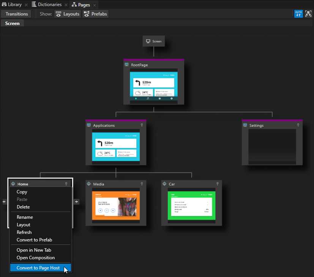Toggle the Auto layout button
Viewport: 314px width, 277px height.
coord(298,14)
